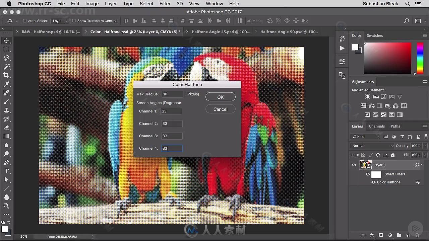Viewport: 429px width, 241px height.
Task: Activate the Horizontal Type tool
Action: (6, 171)
